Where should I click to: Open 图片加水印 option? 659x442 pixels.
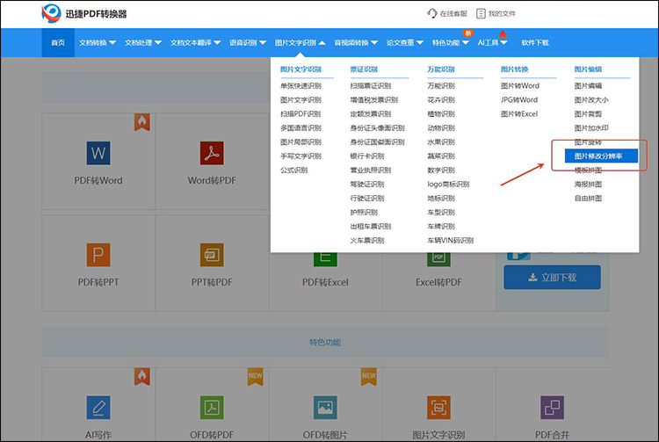(591, 127)
